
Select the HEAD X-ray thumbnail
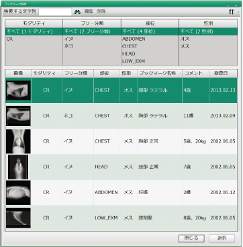18,167
